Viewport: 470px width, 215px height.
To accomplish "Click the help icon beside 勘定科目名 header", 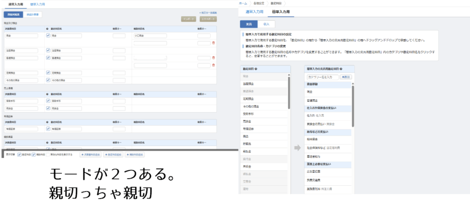I will pos(48,28).
